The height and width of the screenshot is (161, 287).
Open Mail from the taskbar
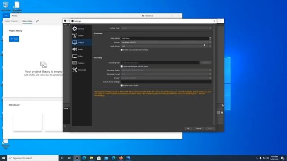tap(106, 158)
